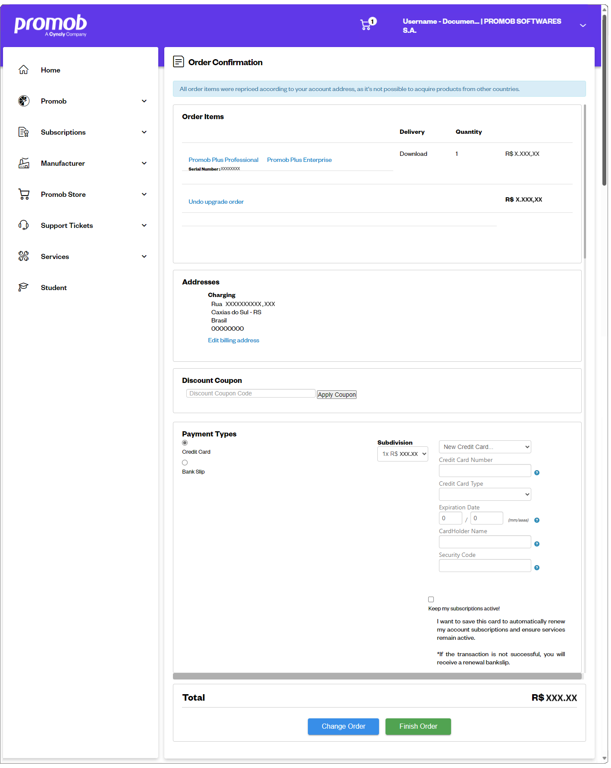Click the Home house icon
The height and width of the screenshot is (768, 611).
click(24, 70)
